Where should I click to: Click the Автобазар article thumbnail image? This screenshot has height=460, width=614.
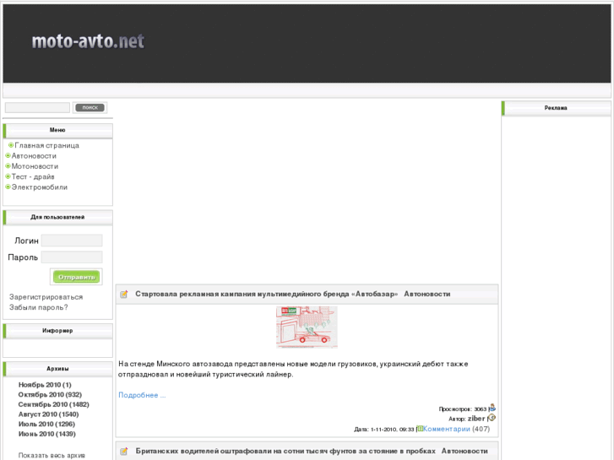[307, 327]
